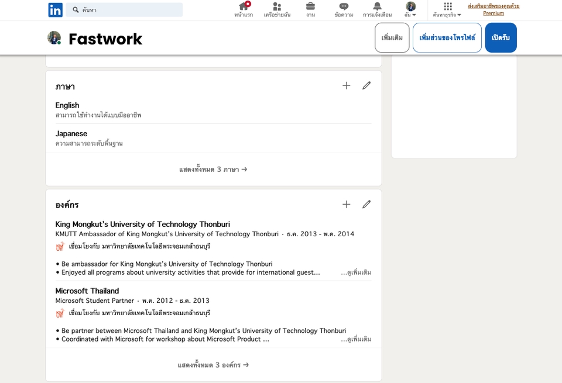
Task: Select the ภาษา section heading
Action: tap(65, 87)
